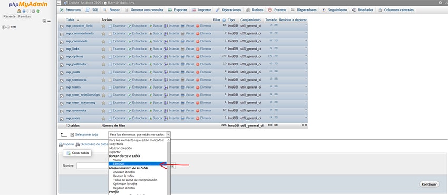Open the Columnas centrales tab

pyautogui.click(x=396, y=10)
